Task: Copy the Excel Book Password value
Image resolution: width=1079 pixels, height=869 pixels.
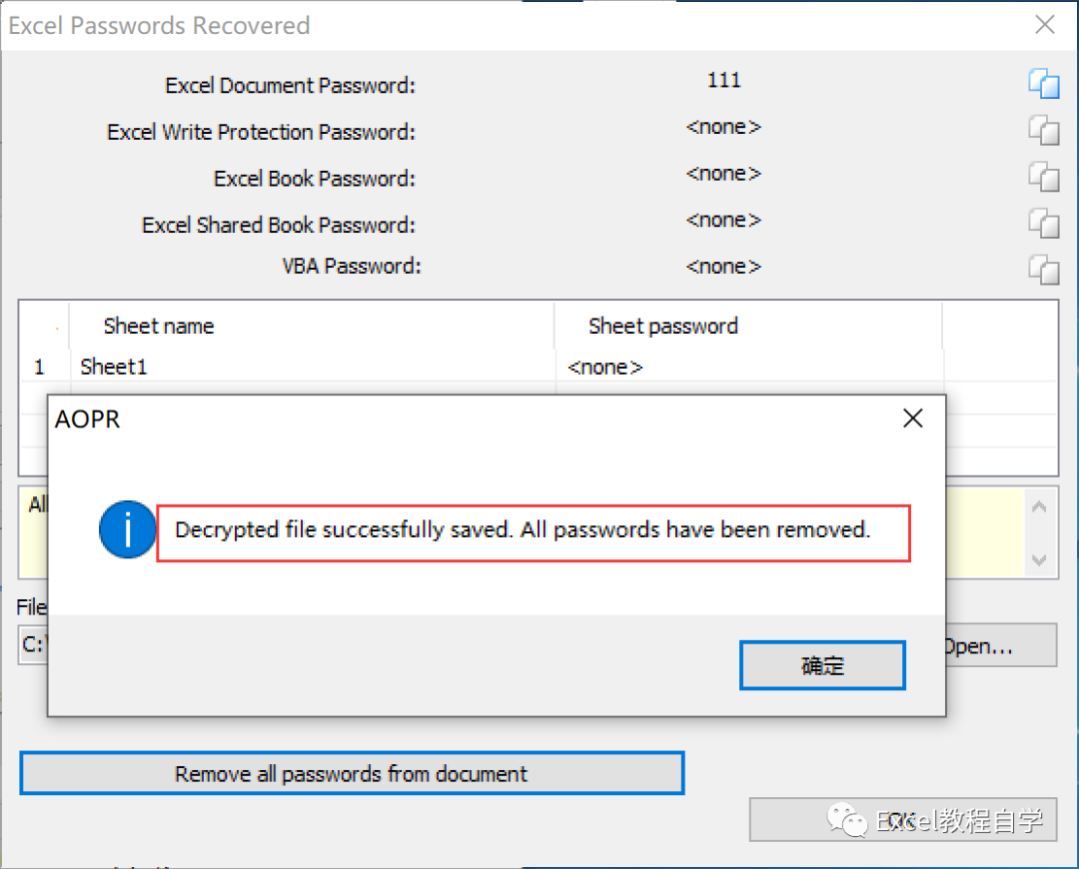Action: [1044, 177]
